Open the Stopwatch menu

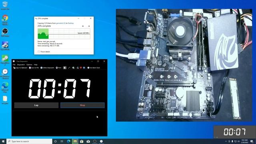[21, 65]
